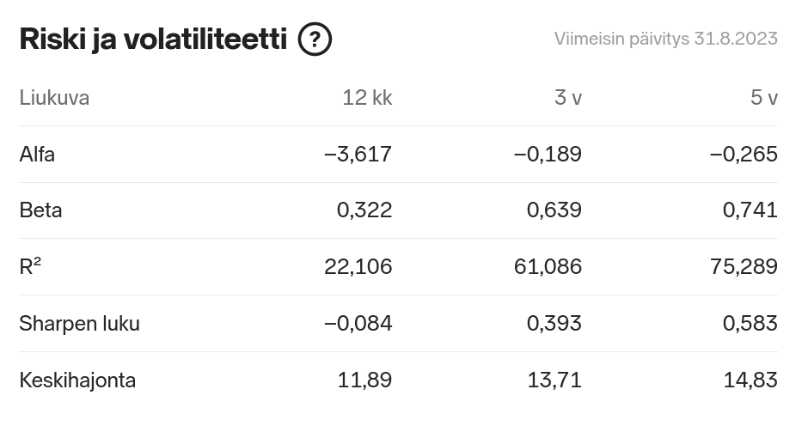Click the Alfa row label
Image resolution: width=808 pixels, height=438 pixels.
(37, 155)
